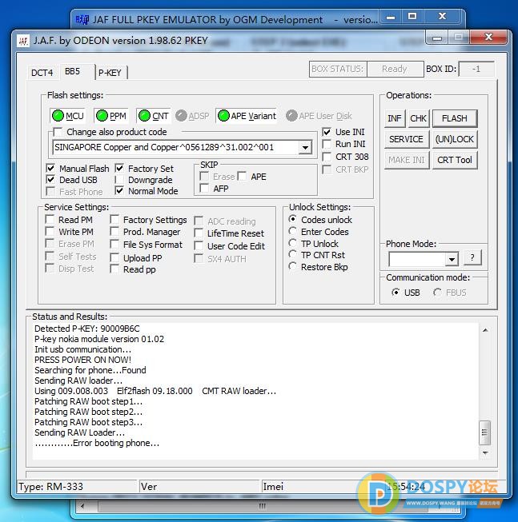Viewport: 518px width, 522px height.
Task: Click the Phone Mode help question button
Action: click(472, 257)
